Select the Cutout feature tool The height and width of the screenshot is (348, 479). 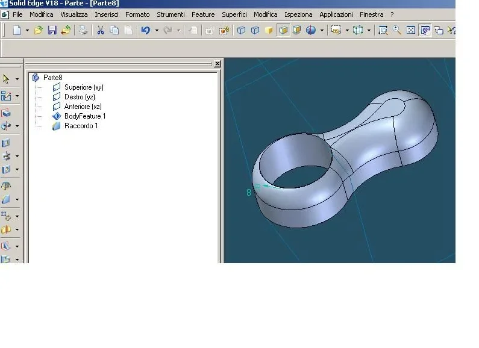(x=6, y=143)
